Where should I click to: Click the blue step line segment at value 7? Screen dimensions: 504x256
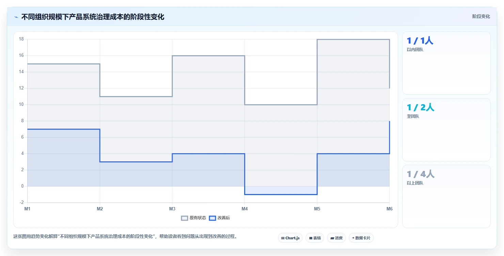click(63, 129)
